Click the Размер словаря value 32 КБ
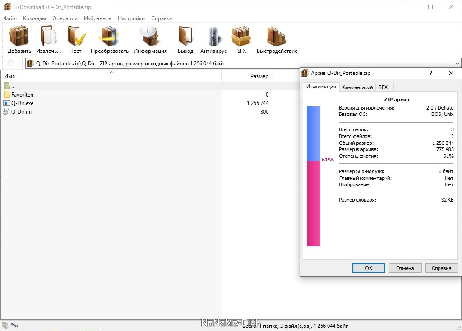This screenshot has width=462, height=331. [x=447, y=200]
